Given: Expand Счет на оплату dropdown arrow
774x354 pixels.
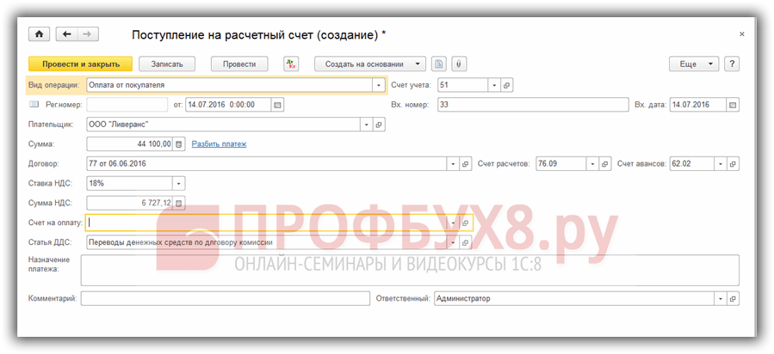Looking at the screenshot, I should (454, 223).
